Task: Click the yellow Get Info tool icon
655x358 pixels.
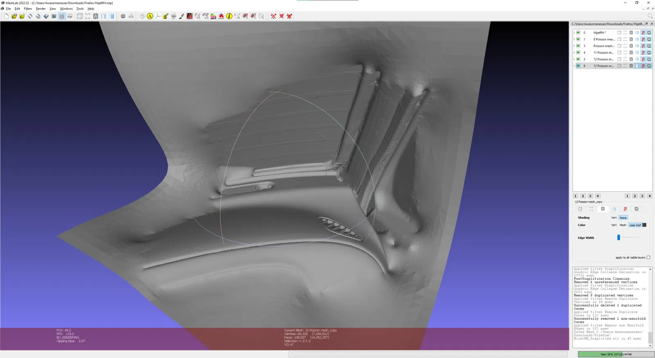Action: (229, 16)
